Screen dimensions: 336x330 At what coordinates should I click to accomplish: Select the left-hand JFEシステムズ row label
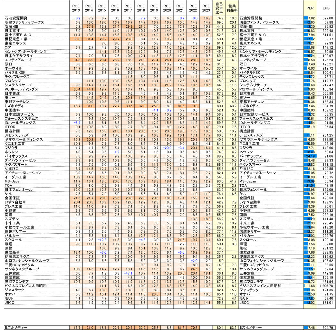point(16,135)
